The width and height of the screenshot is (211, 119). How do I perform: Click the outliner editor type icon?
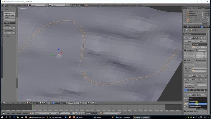click(185, 8)
